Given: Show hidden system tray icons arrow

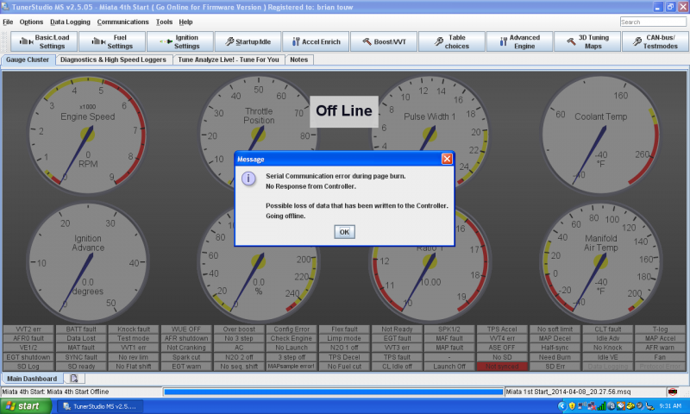Looking at the screenshot, I should coord(561,406).
